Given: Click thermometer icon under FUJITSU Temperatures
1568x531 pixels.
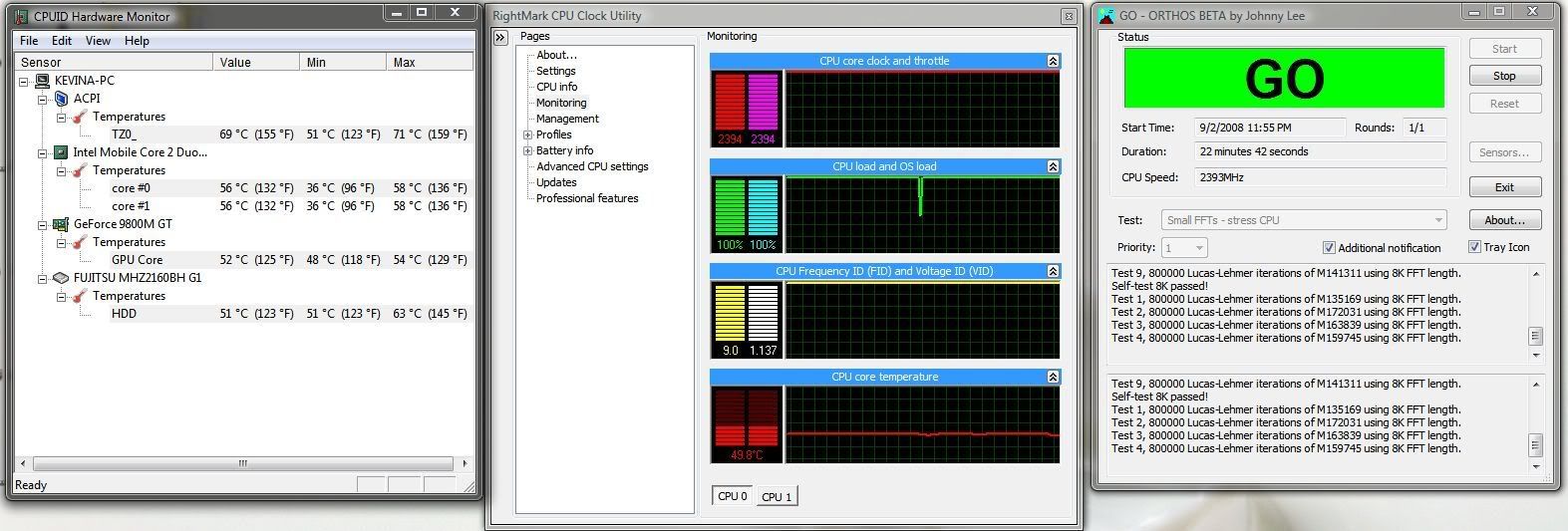Looking at the screenshot, I should pyautogui.click(x=79, y=296).
